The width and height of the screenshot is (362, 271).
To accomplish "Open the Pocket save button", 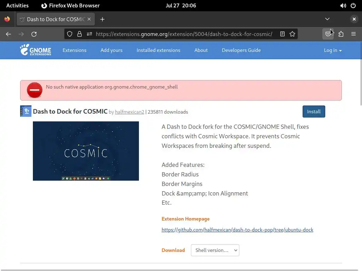I will [328, 34].
